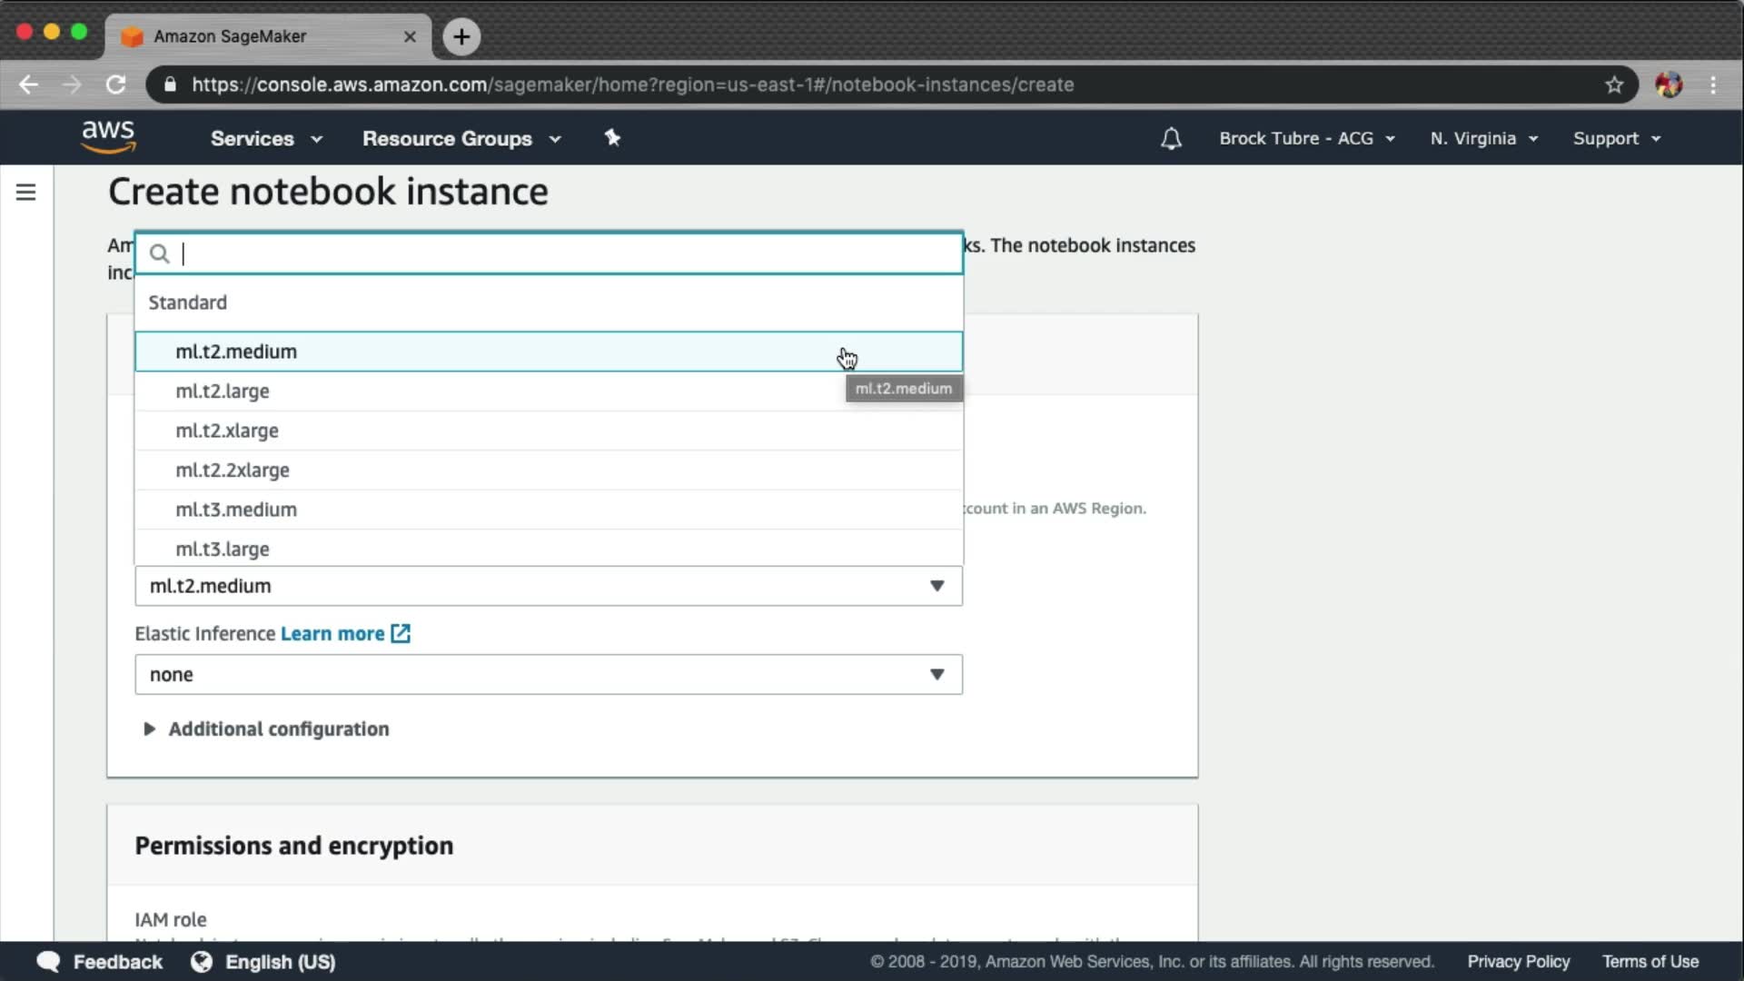Bookmark page with the star icon
Screen dimensions: 1744x981
pos(1614,85)
